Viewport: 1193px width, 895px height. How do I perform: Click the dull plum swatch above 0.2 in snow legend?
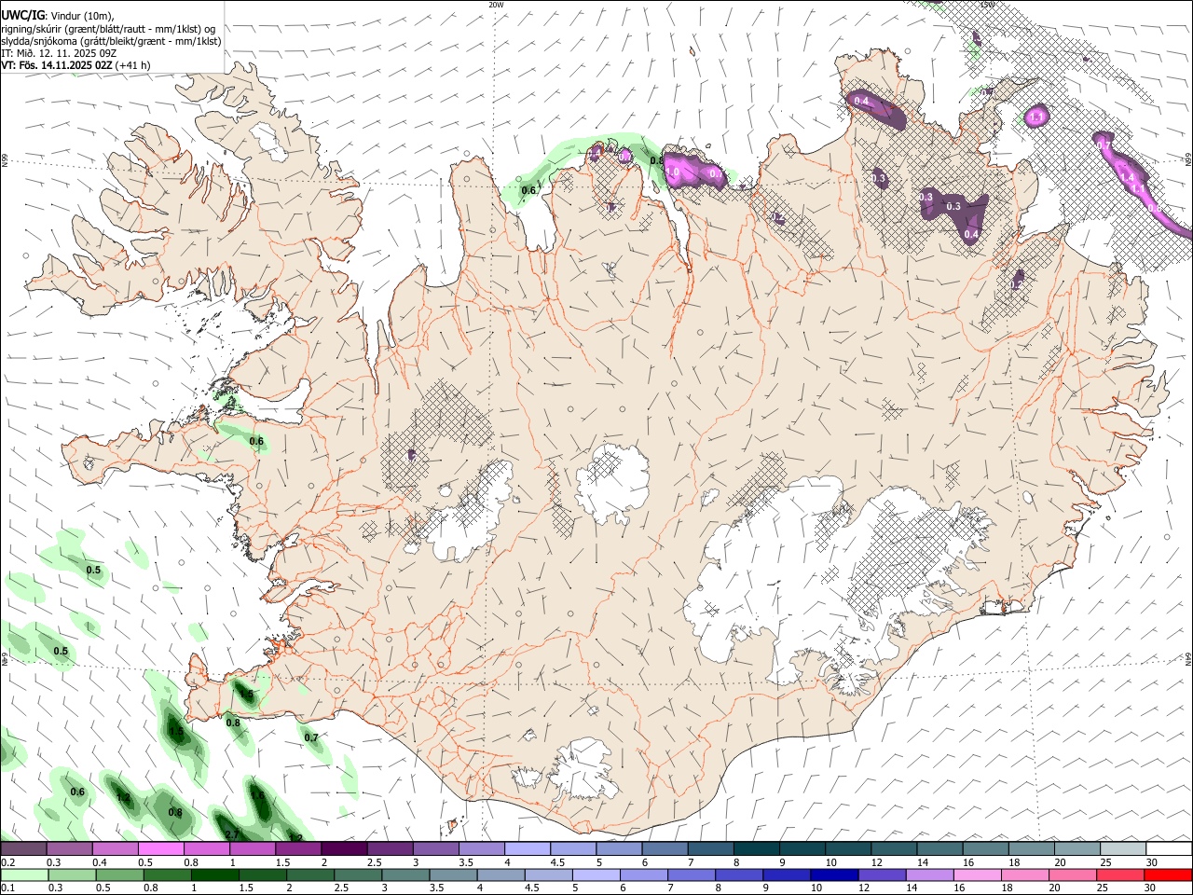coord(24,849)
